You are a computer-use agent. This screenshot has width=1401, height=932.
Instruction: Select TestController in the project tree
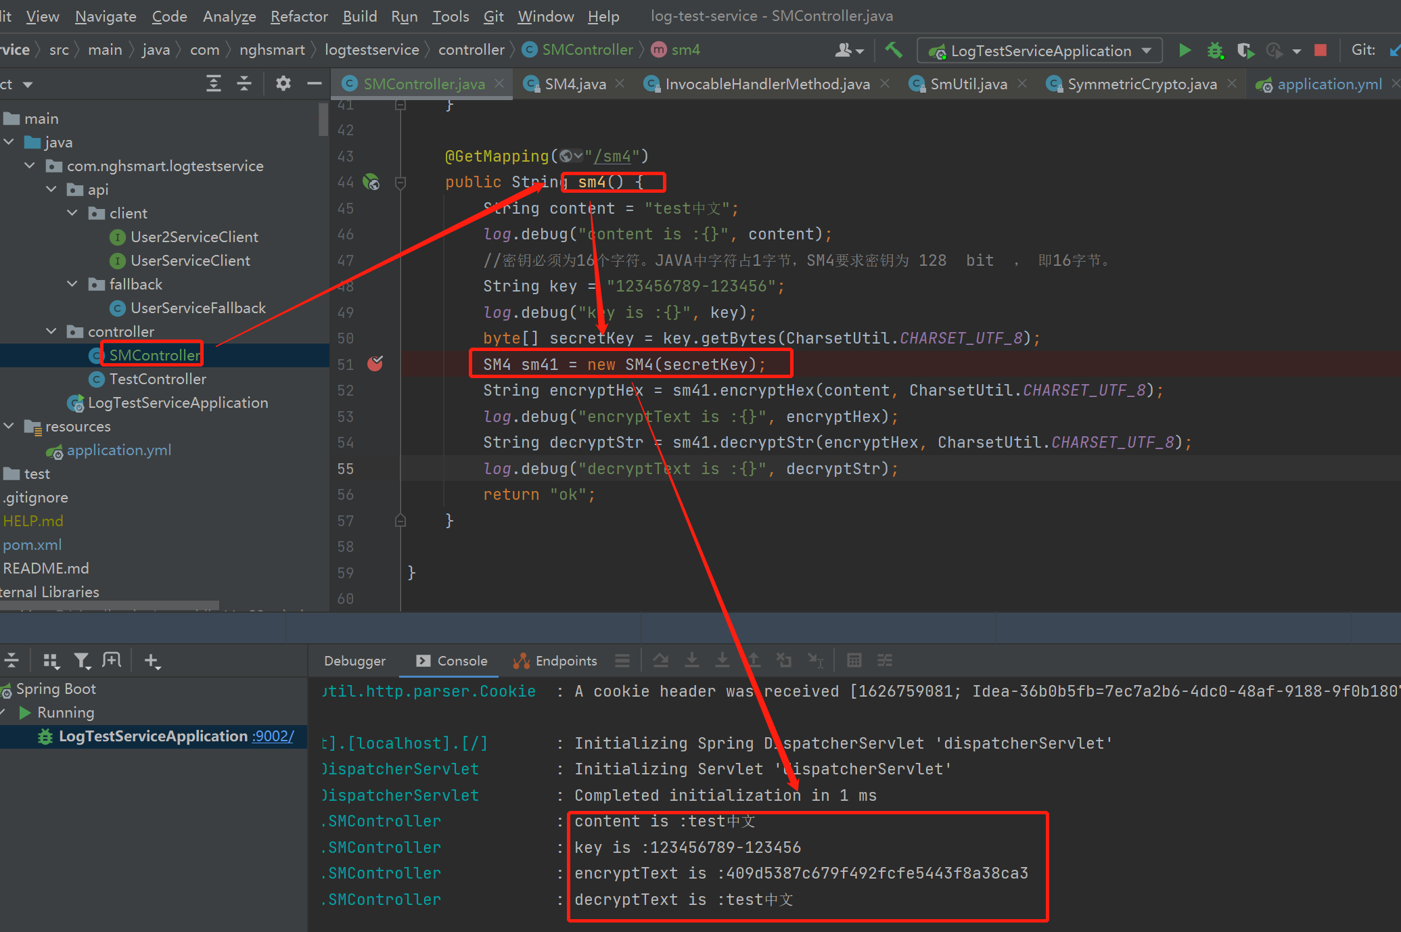(157, 379)
